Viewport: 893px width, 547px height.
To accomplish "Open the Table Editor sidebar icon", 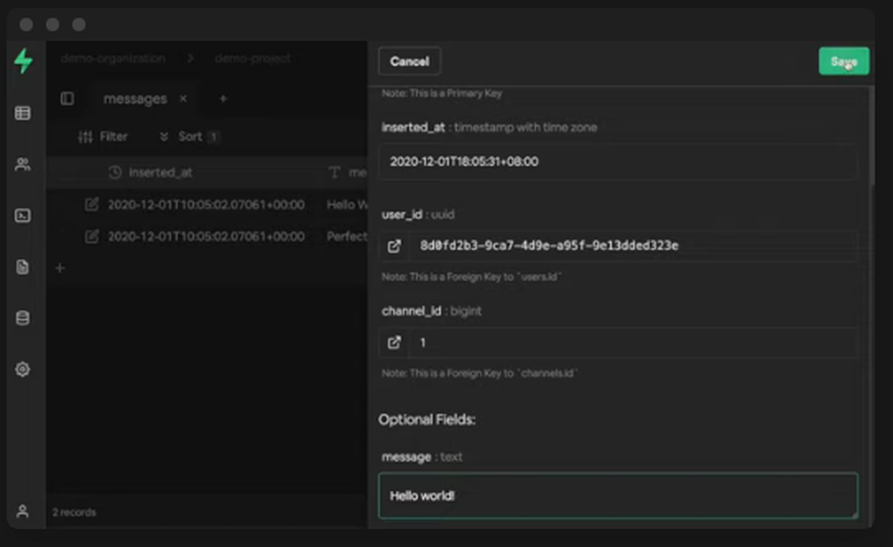I will [x=23, y=113].
